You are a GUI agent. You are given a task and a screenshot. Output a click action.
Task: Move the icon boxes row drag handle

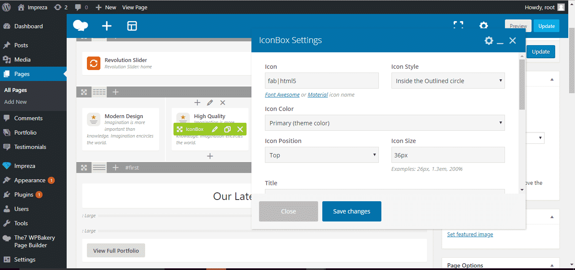click(84, 92)
